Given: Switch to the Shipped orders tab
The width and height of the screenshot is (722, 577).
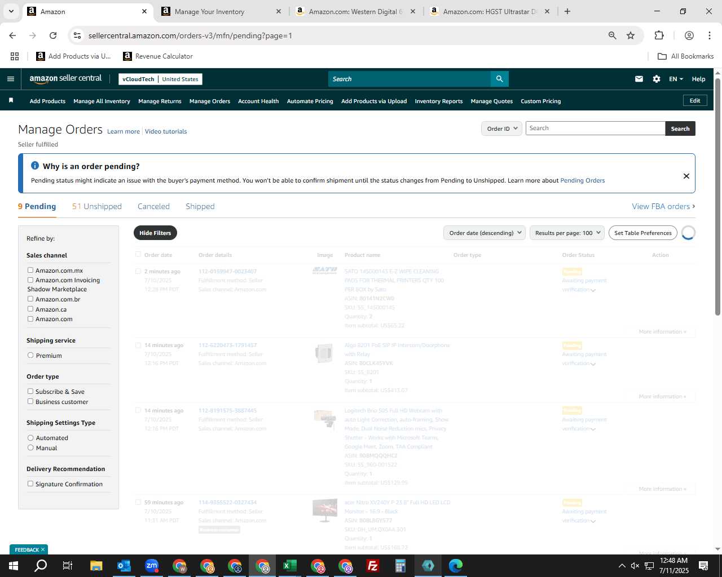Looking at the screenshot, I should pyautogui.click(x=200, y=206).
